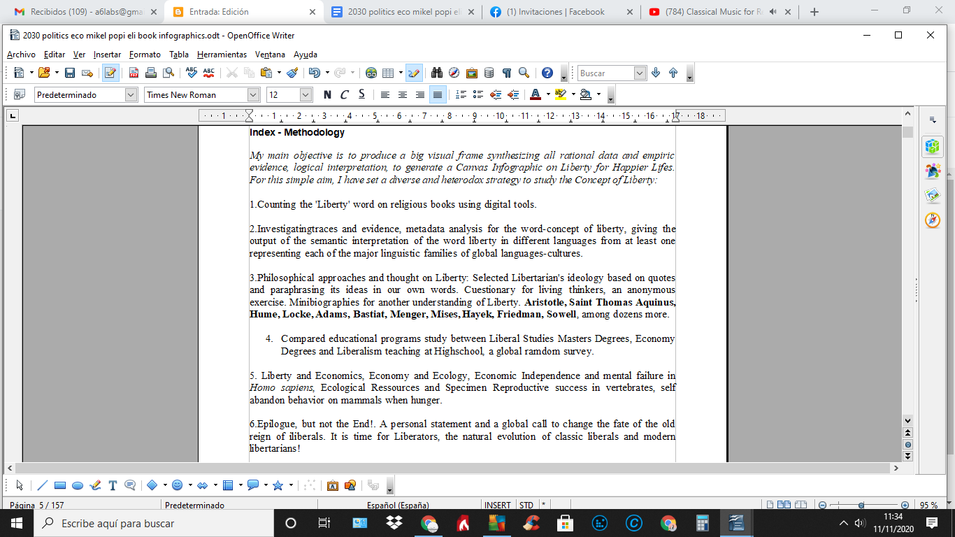This screenshot has height=537, width=955.
Task: Toggle Underline formatting
Action: click(x=361, y=94)
